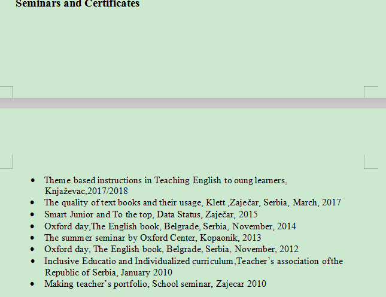Click the 'Seminars and Certificates' heading
Image resolution: width=386 pixels, height=297 pixels.
[77, 4]
